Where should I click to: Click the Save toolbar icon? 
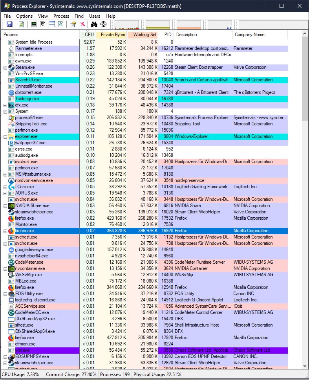click(9, 24)
